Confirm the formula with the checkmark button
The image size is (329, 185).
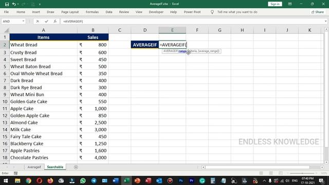(46, 21)
